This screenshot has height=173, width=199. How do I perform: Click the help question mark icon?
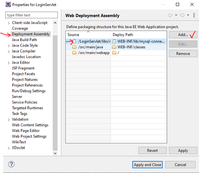11,164
